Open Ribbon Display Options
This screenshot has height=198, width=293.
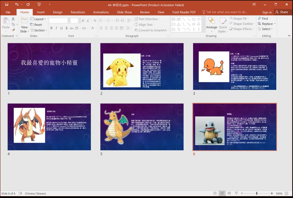pos(254,4)
